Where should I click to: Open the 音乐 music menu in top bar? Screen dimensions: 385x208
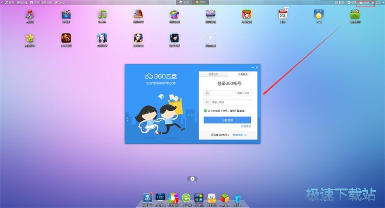(10, 2)
